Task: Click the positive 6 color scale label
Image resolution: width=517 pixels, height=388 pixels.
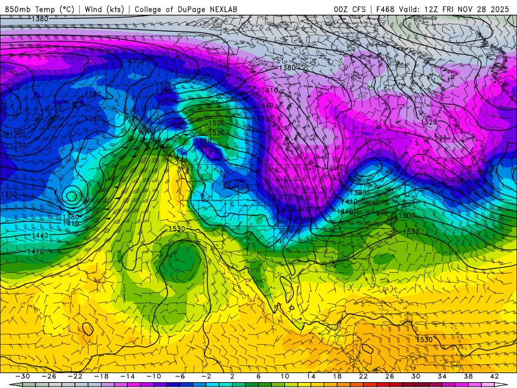Action: (258, 376)
